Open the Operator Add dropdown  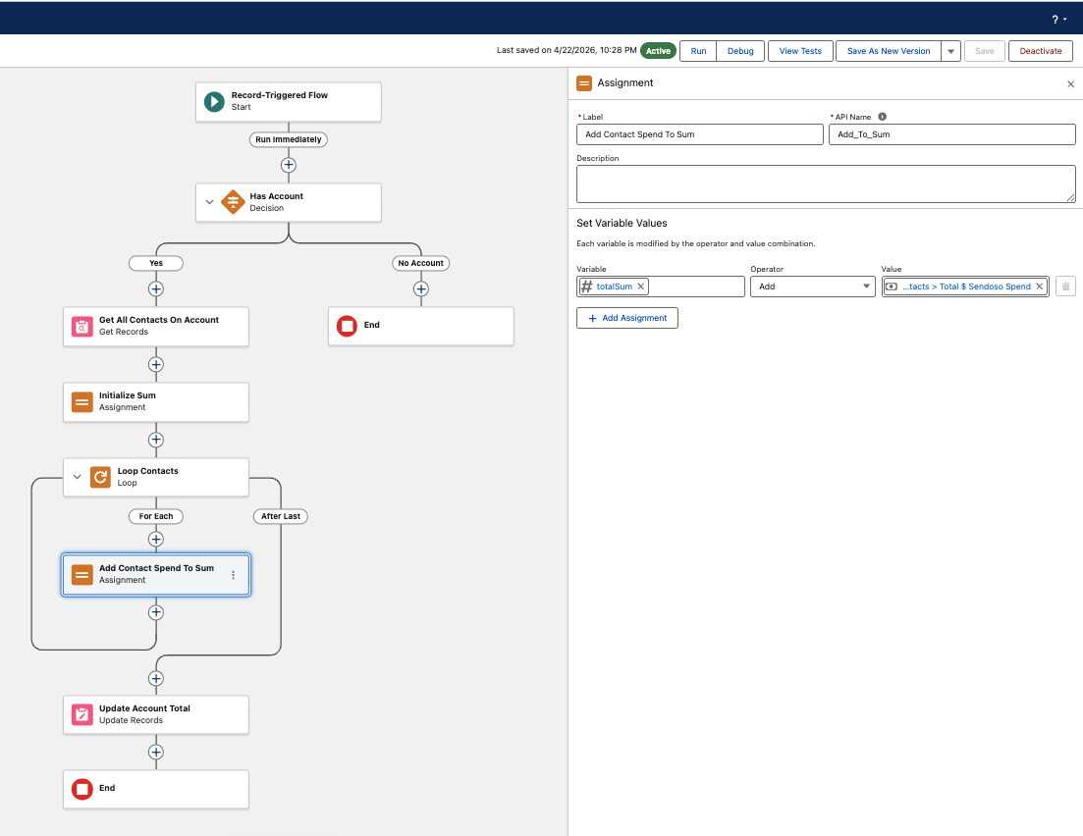coord(813,287)
